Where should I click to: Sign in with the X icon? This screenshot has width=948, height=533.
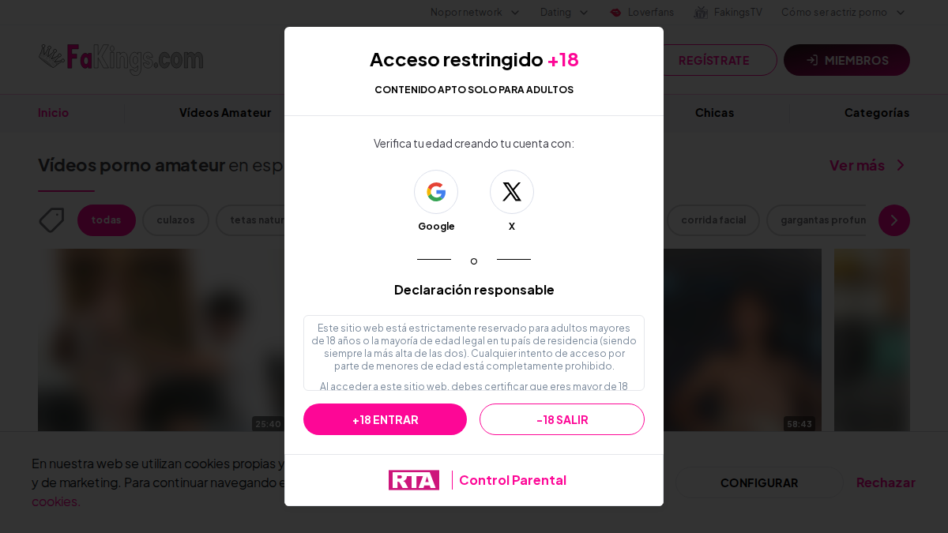coord(512,192)
